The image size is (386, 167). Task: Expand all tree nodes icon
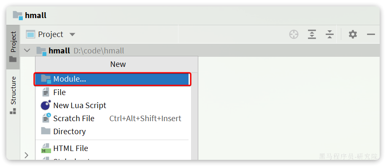[x=312, y=34]
